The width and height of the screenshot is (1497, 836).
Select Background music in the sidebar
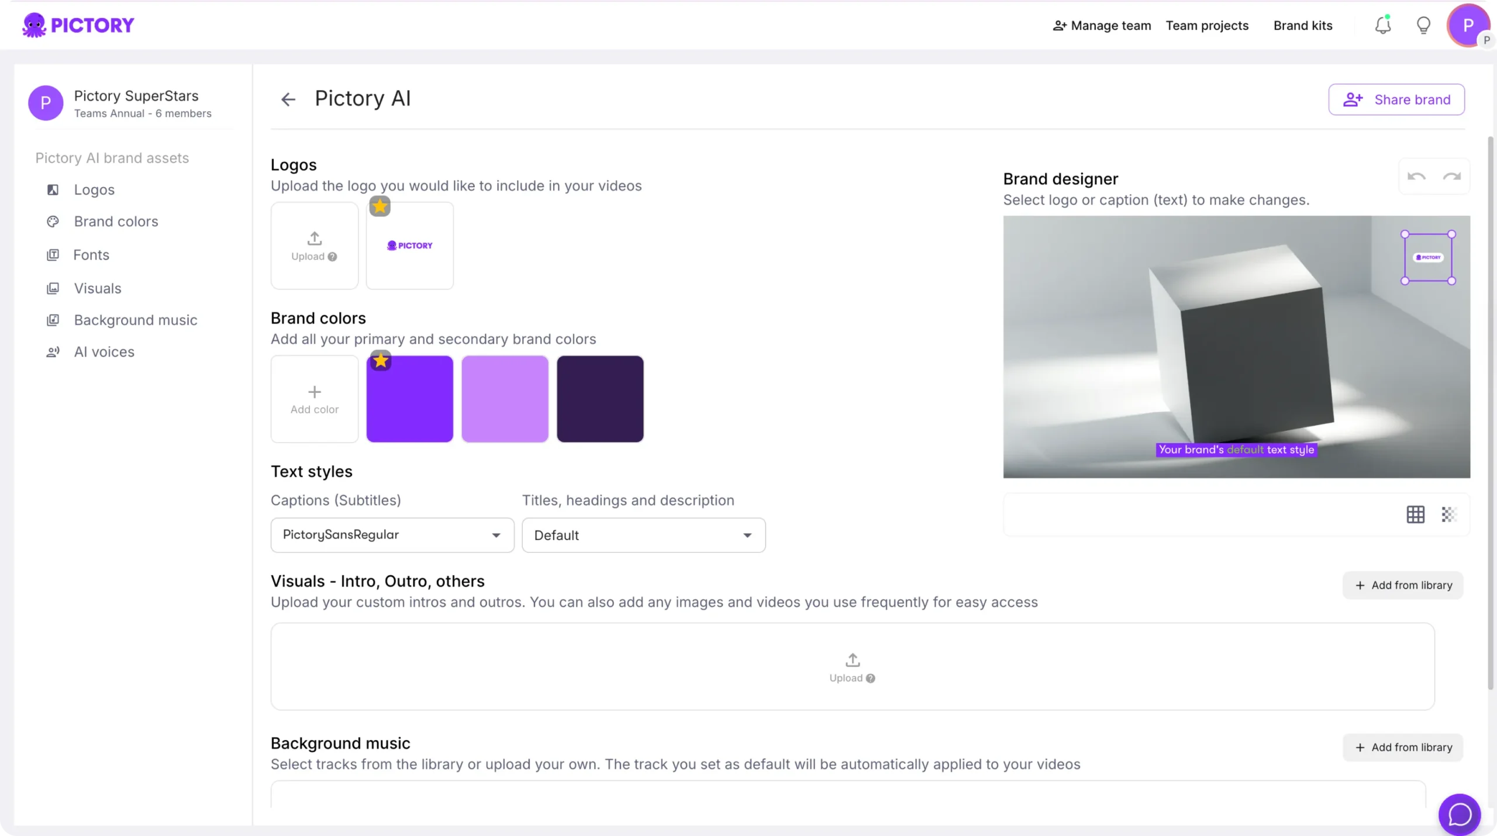tap(135, 320)
